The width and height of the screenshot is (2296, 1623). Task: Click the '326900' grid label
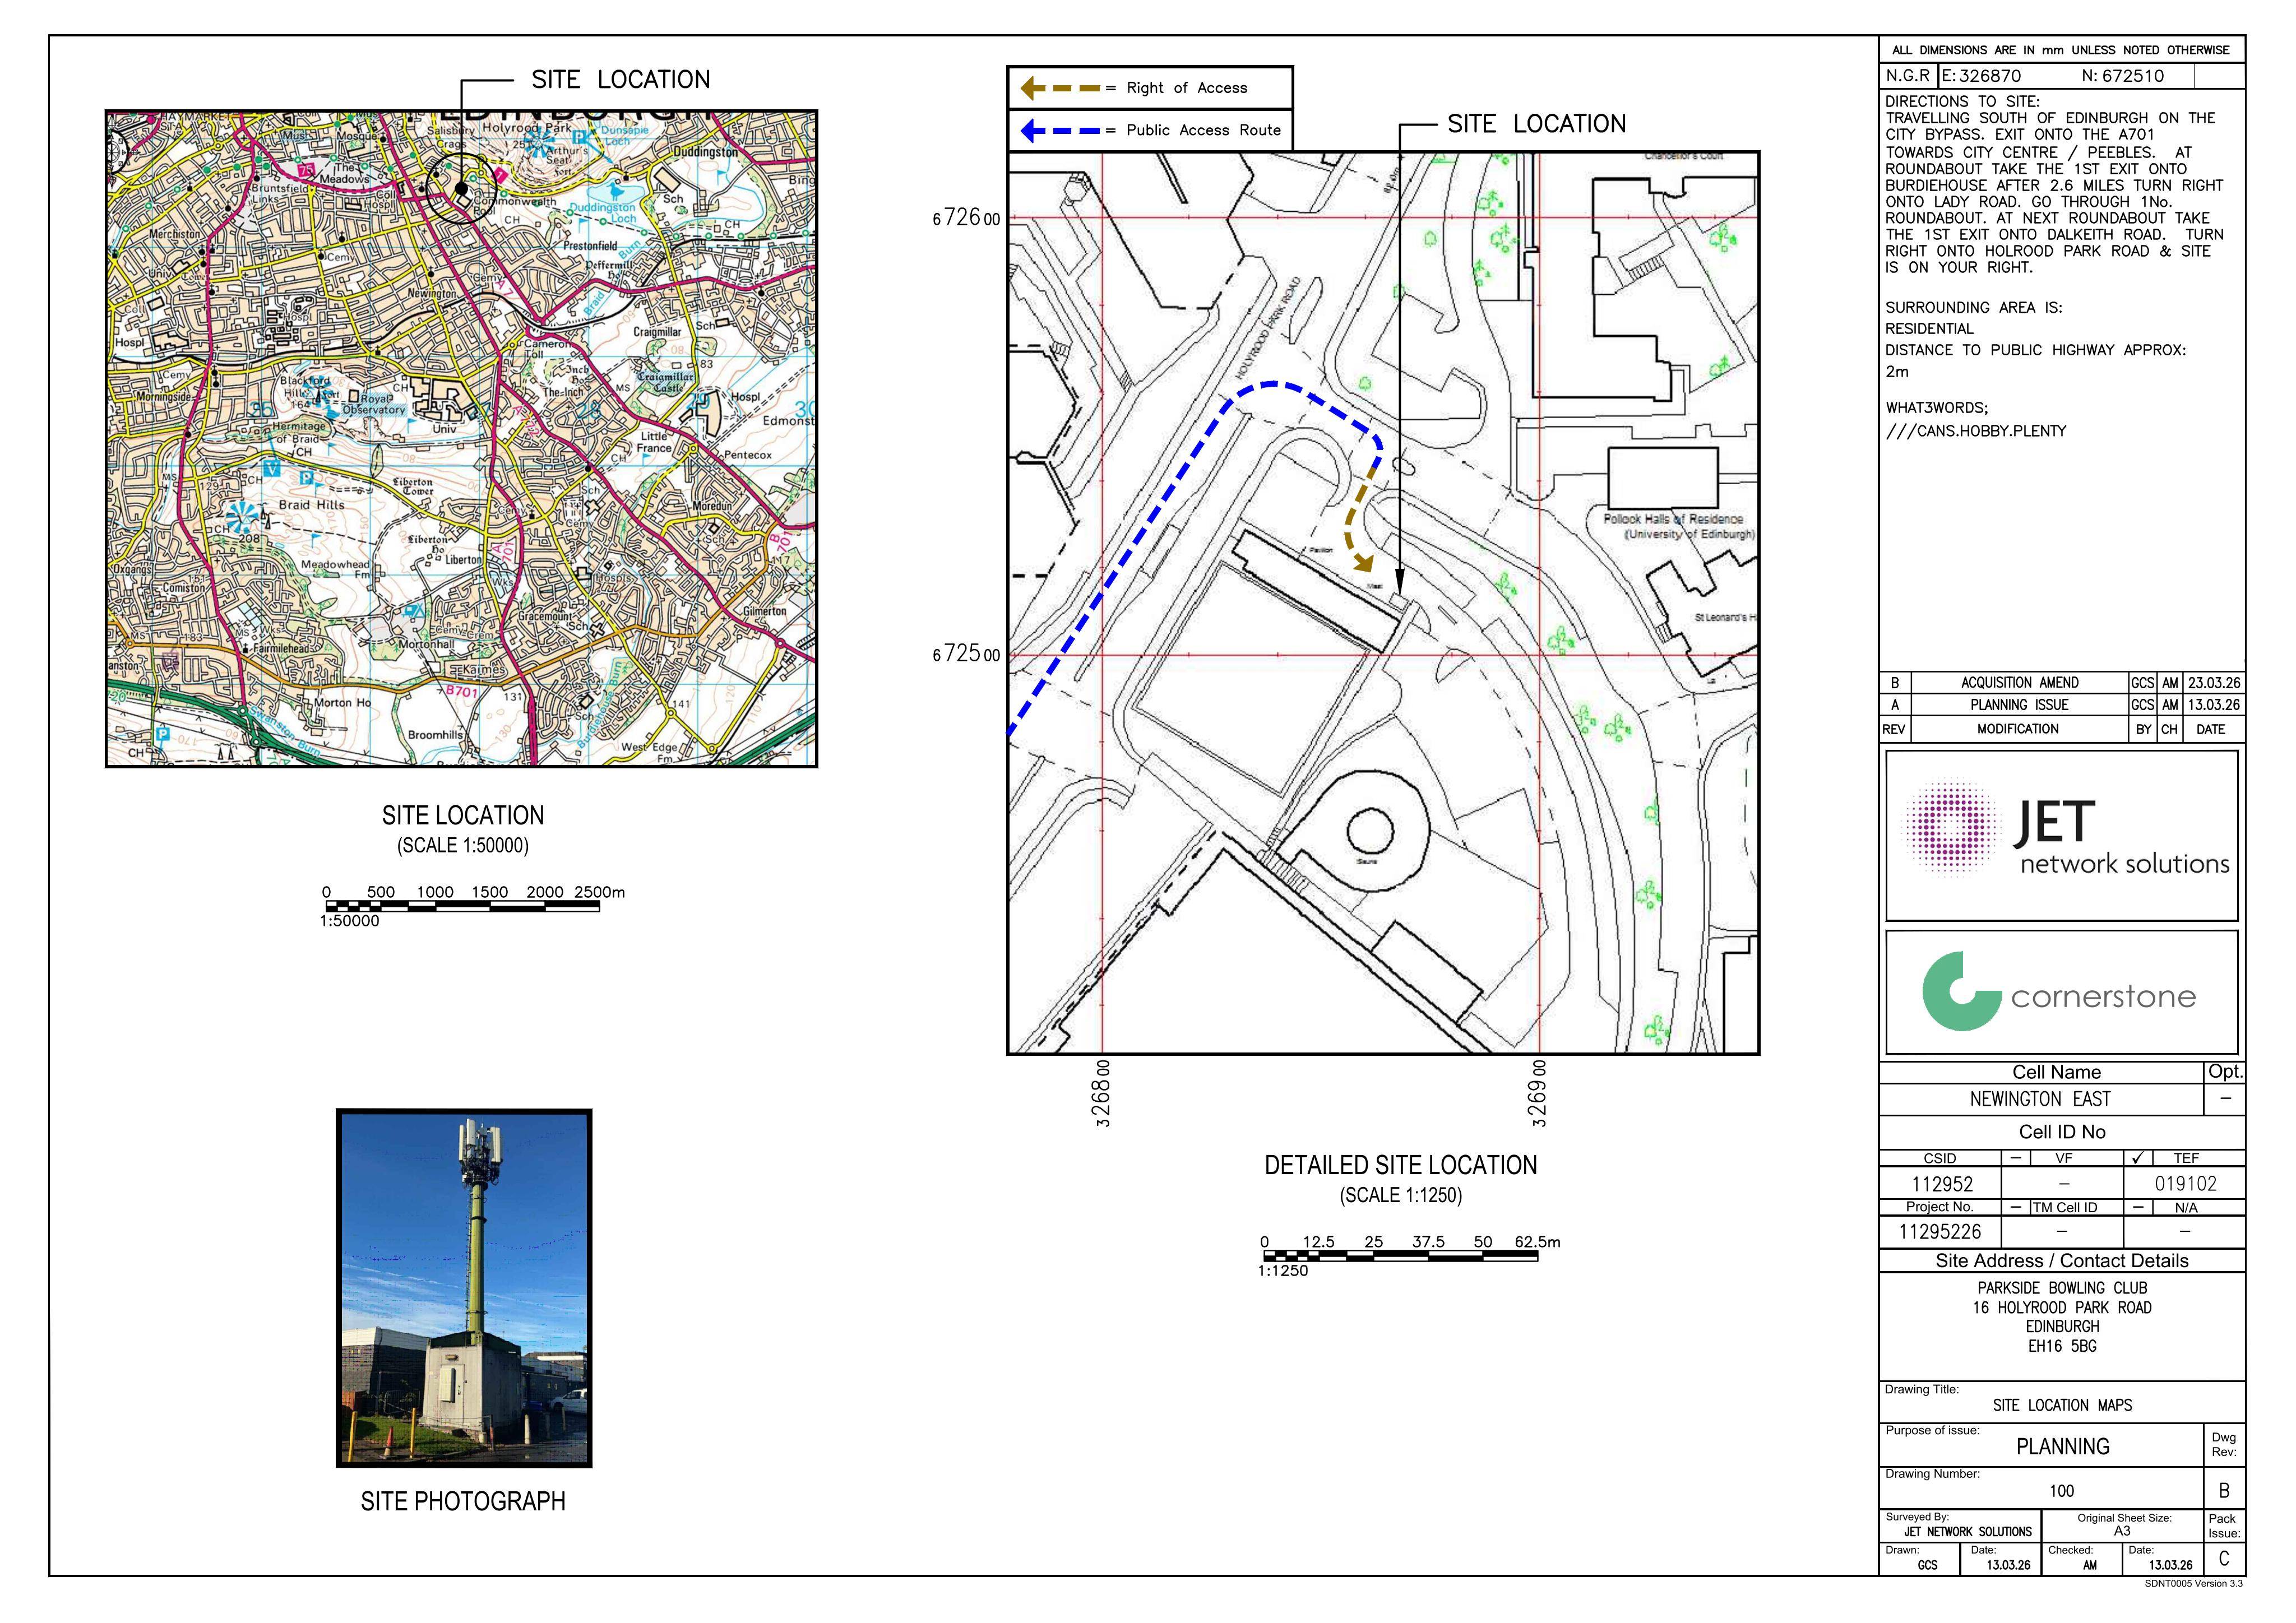pyautogui.click(x=1539, y=1094)
